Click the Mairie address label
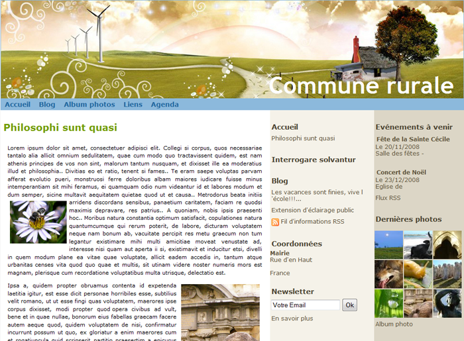464x341 pixels. pyautogui.click(x=280, y=253)
